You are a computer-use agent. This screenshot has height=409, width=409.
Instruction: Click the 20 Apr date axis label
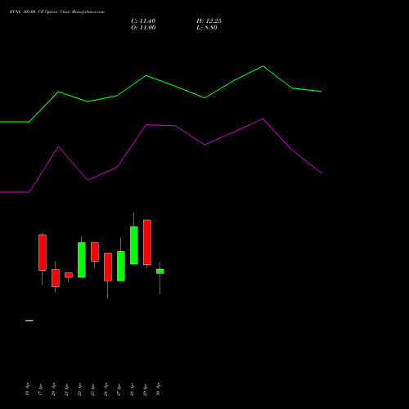point(53,389)
